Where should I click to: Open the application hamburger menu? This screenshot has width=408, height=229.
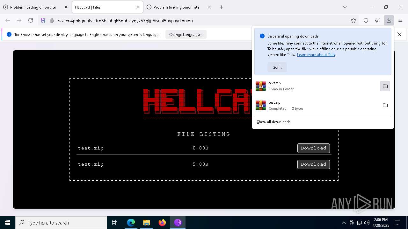400,20
